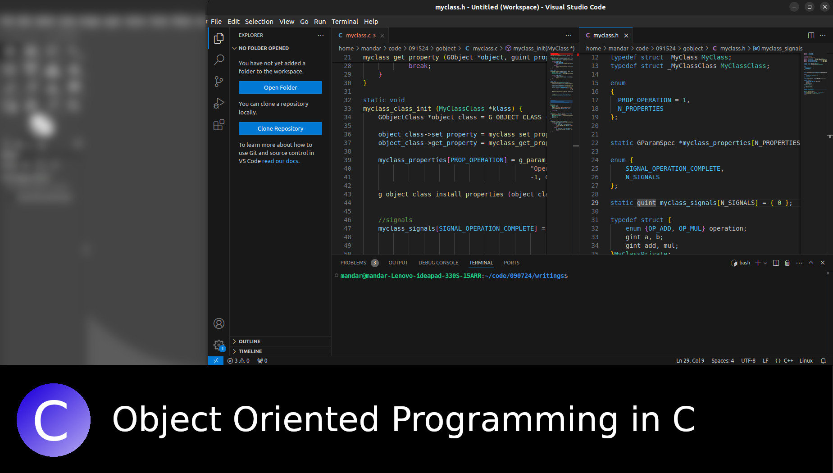833x473 pixels.
Task: Change end of line sequence LF
Action: click(x=765, y=361)
